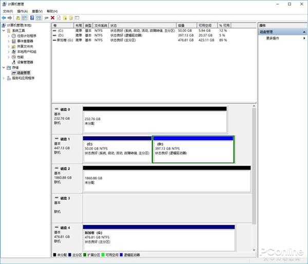The width and height of the screenshot is (308, 264).
Task: Open Event Viewer (事件查看器) in tree
Action: click(26, 41)
